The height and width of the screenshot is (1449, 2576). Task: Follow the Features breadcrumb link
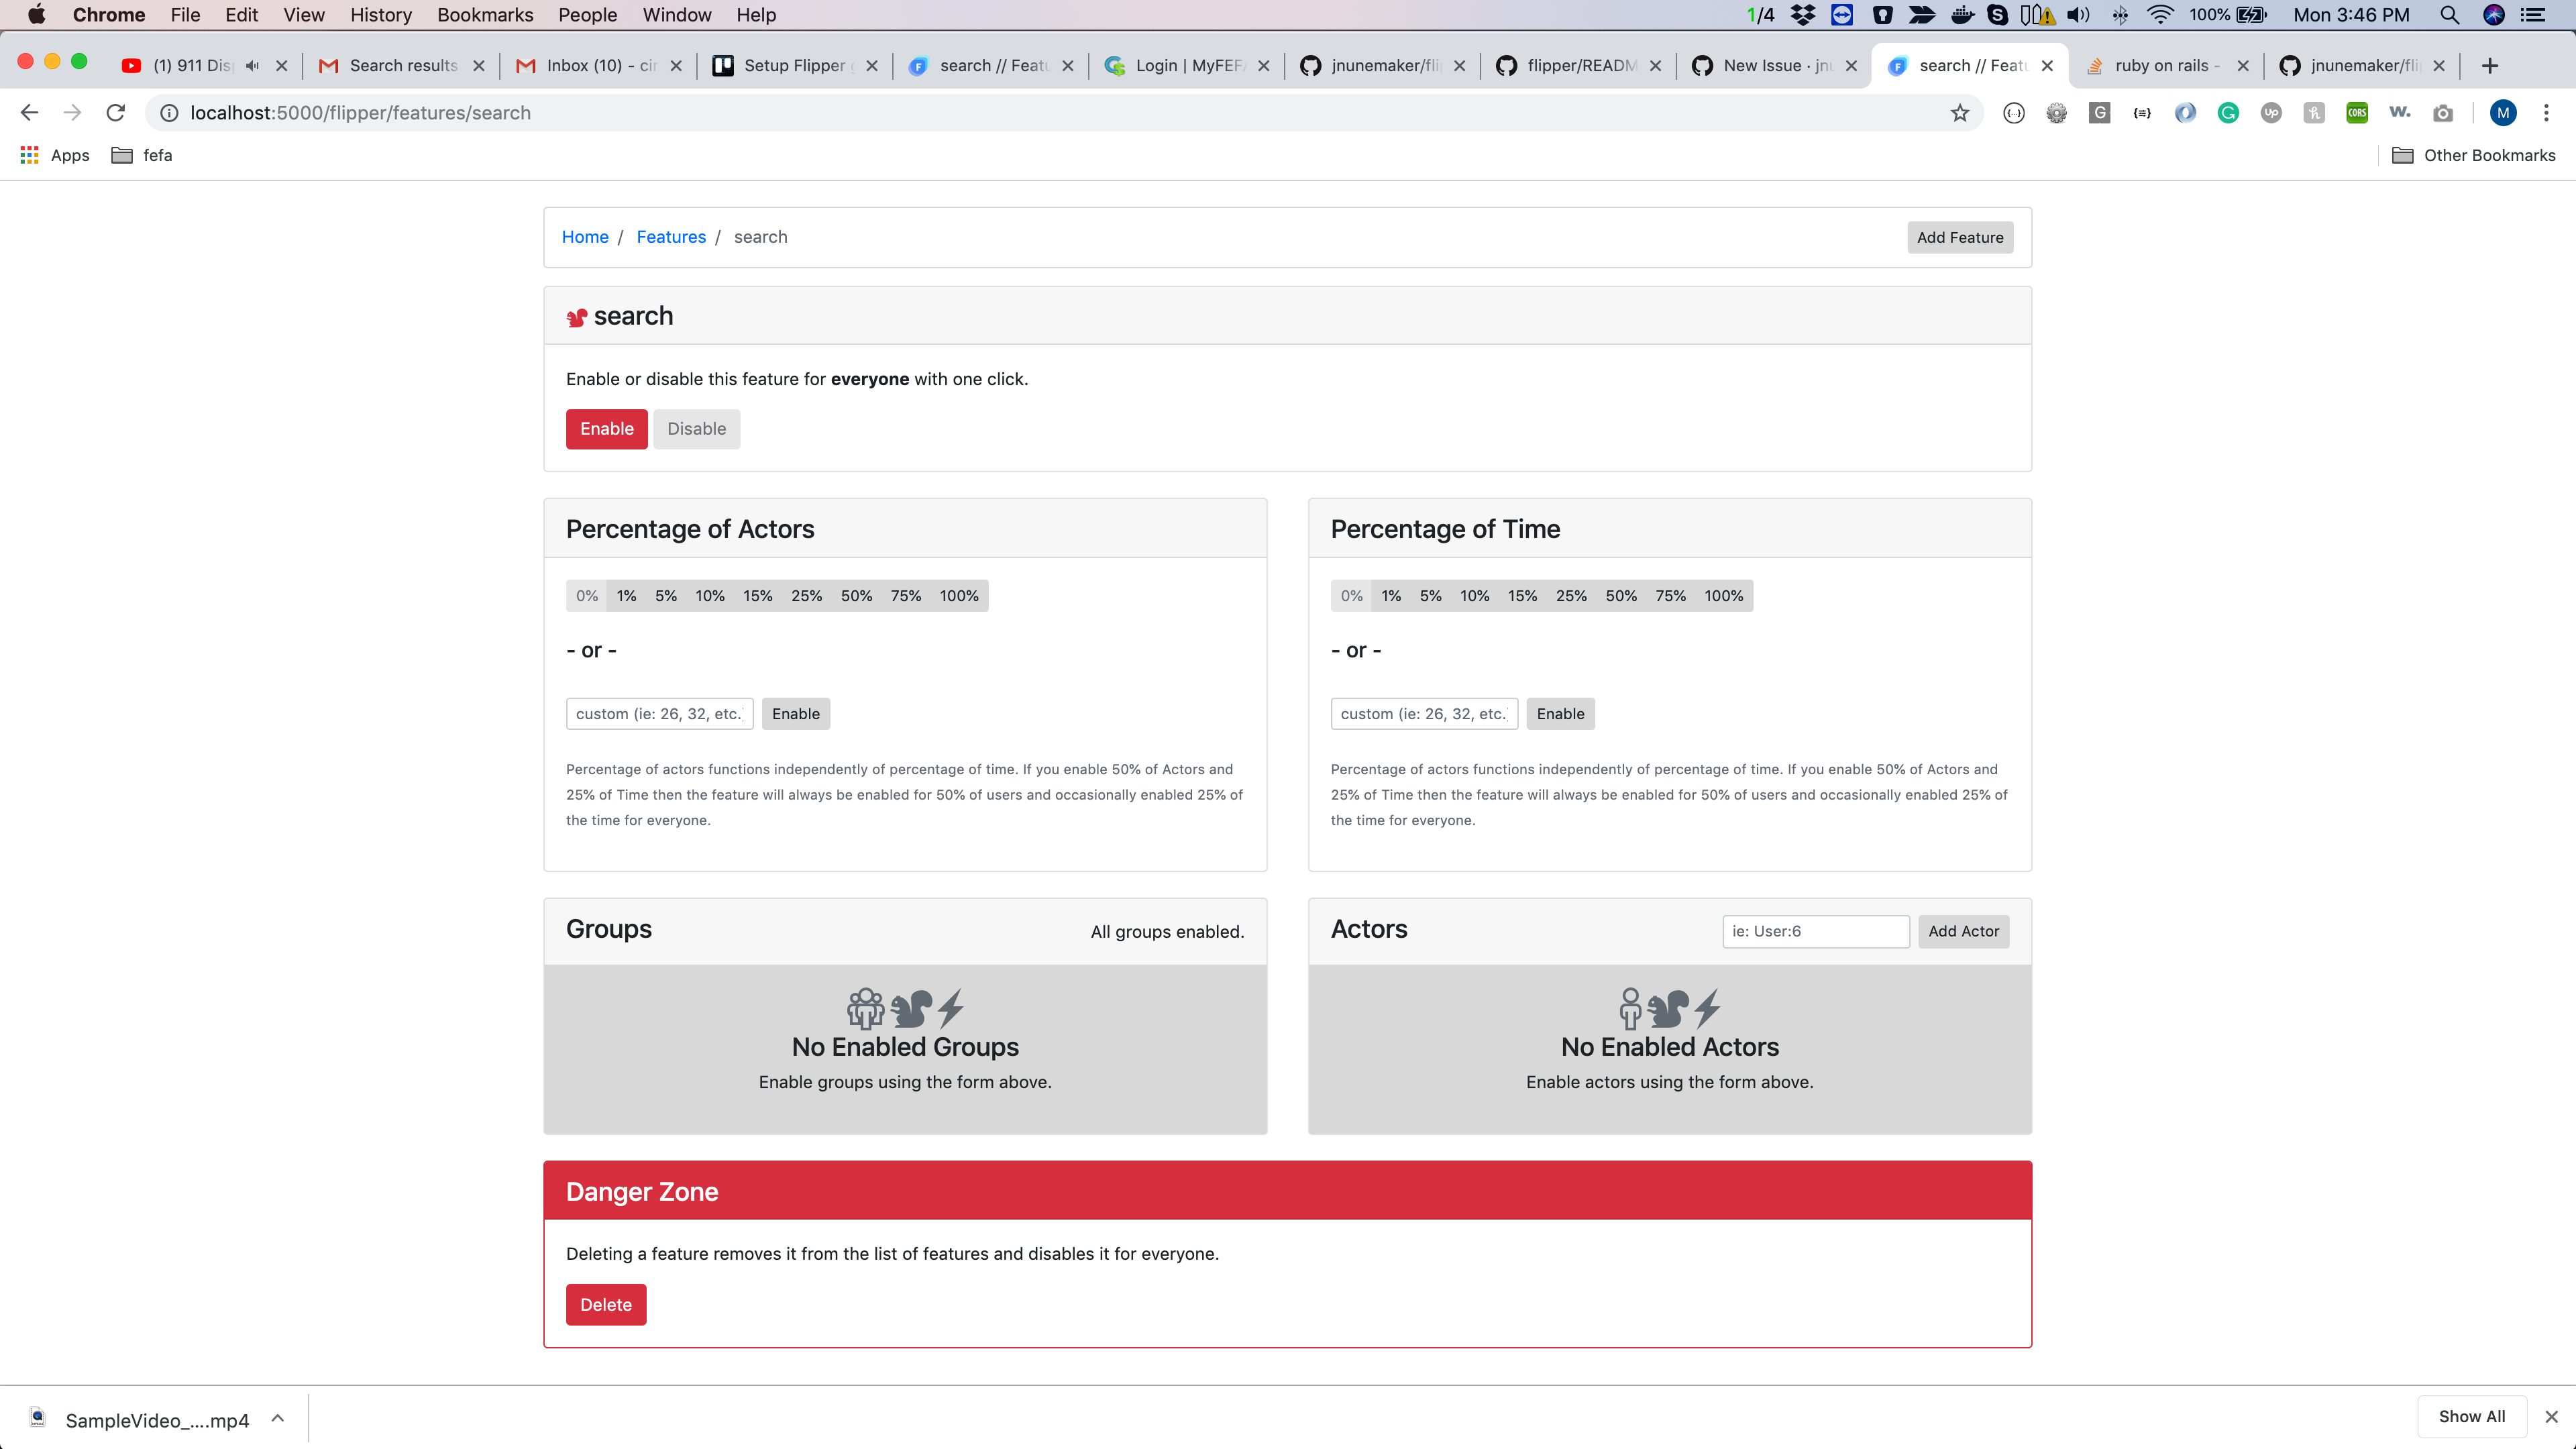pyautogui.click(x=670, y=237)
